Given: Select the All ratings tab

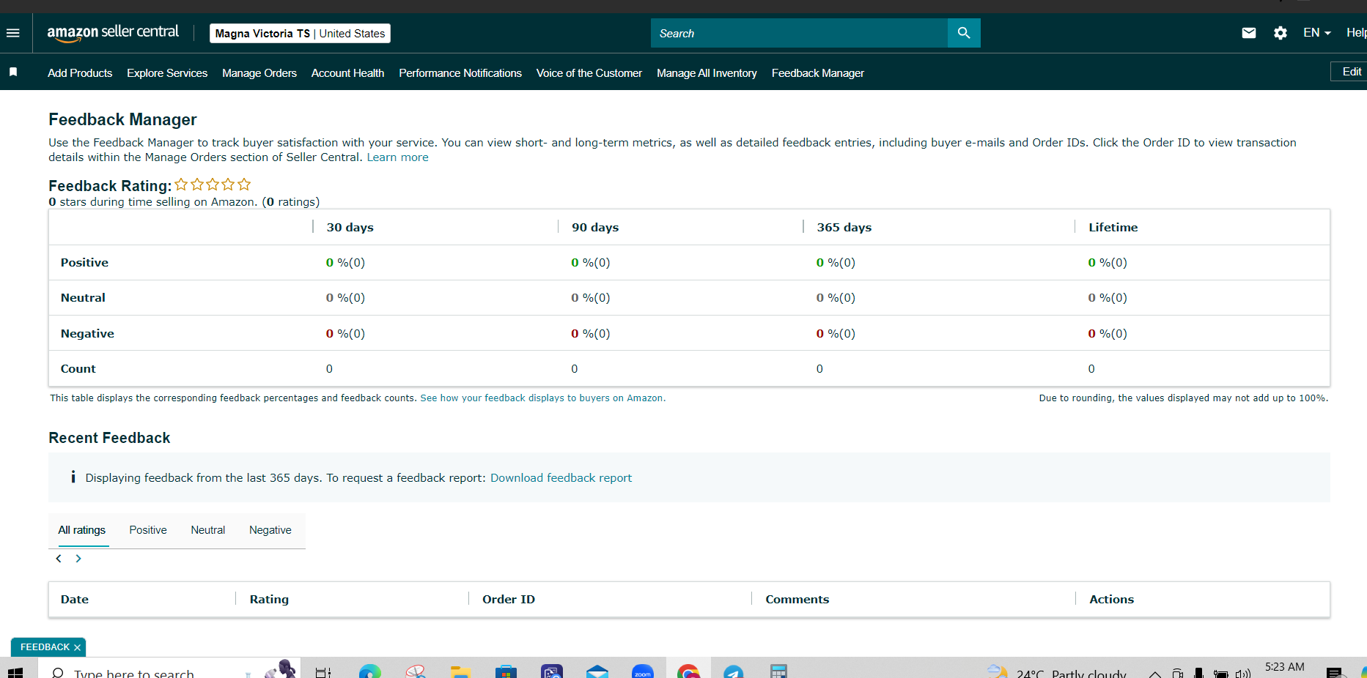Looking at the screenshot, I should pyautogui.click(x=82, y=530).
